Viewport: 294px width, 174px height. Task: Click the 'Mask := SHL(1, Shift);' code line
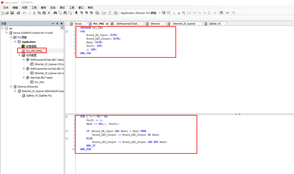click(x=103, y=124)
